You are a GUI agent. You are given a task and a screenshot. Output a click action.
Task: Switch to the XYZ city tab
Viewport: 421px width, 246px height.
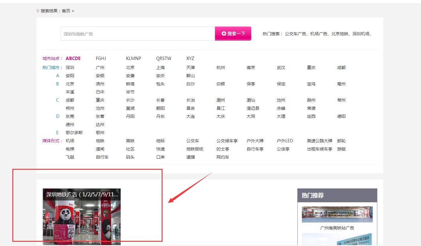[190, 58]
